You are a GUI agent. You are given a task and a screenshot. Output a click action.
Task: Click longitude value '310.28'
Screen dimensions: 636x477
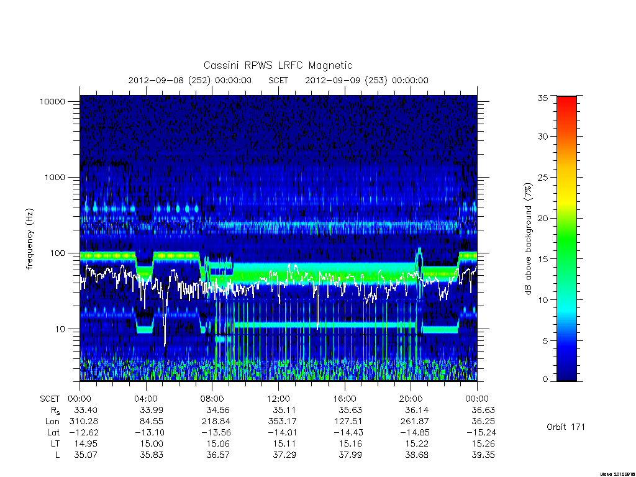(x=84, y=422)
